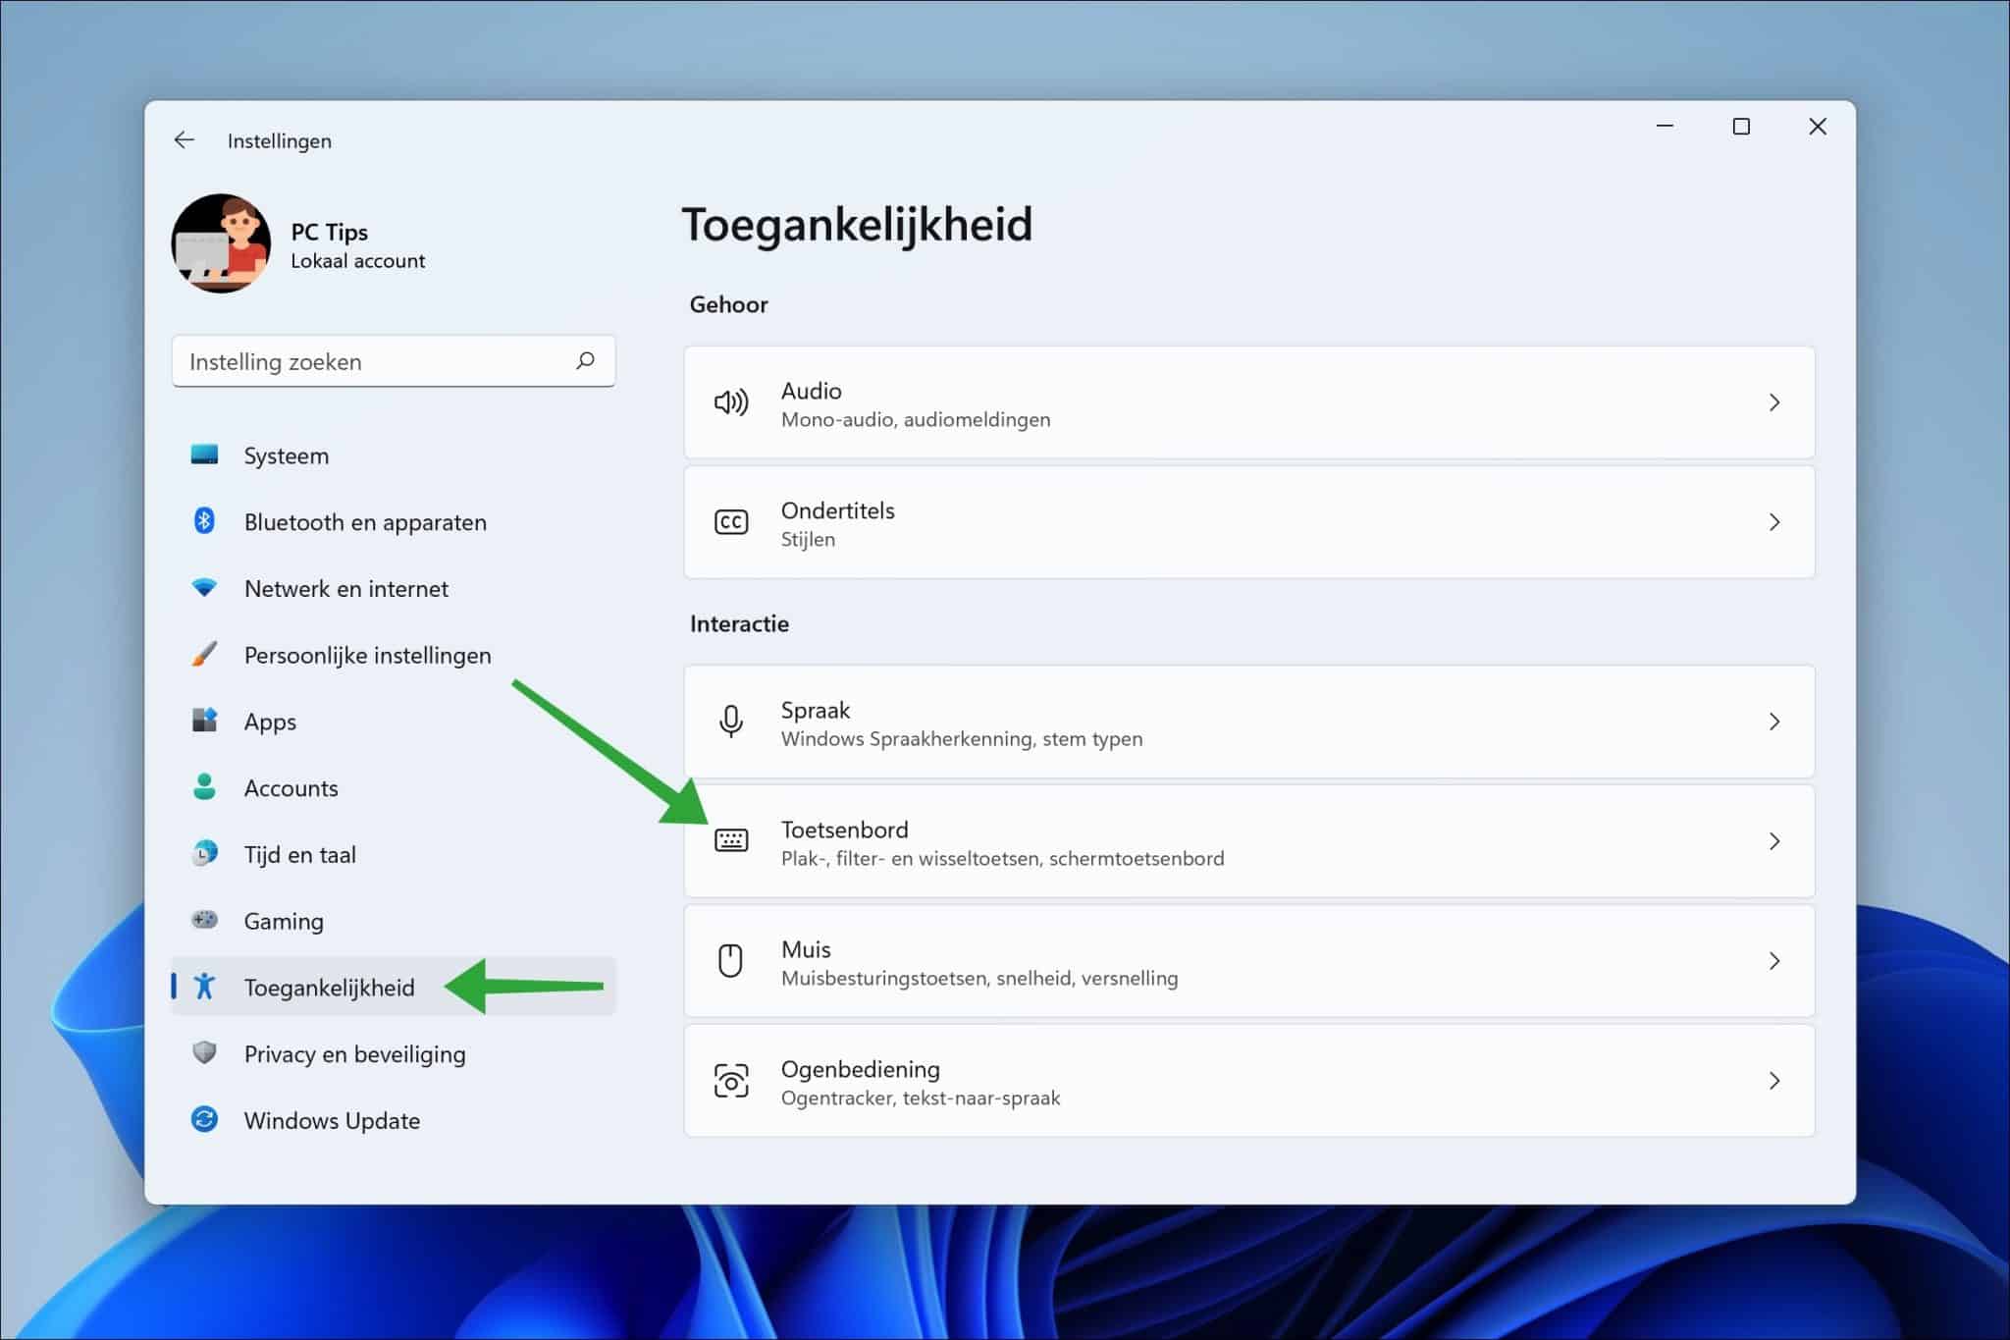This screenshot has width=2010, height=1340.
Task: Expand the Audio row via its chevron
Action: tap(1774, 402)
